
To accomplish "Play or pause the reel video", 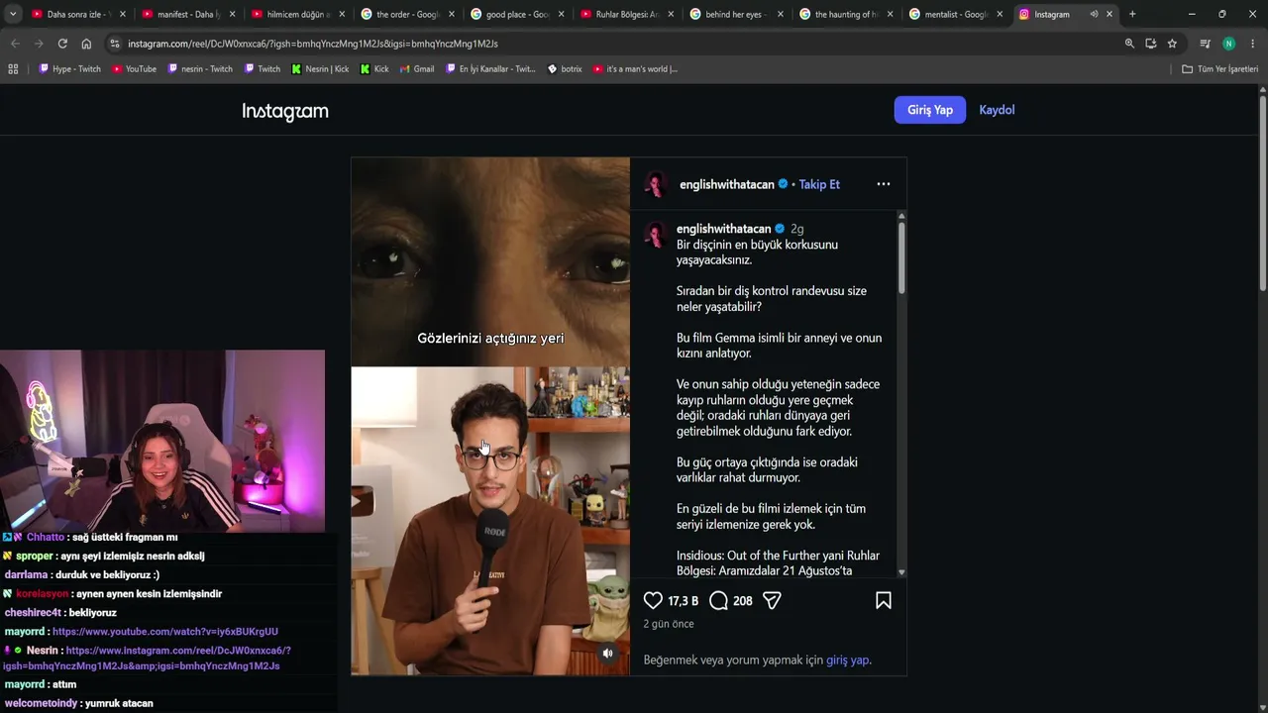I will point(490,416).
